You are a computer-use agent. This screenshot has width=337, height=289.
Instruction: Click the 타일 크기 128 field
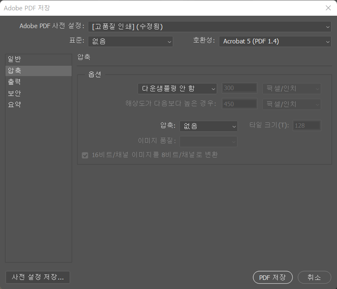(x=307, y=125)
